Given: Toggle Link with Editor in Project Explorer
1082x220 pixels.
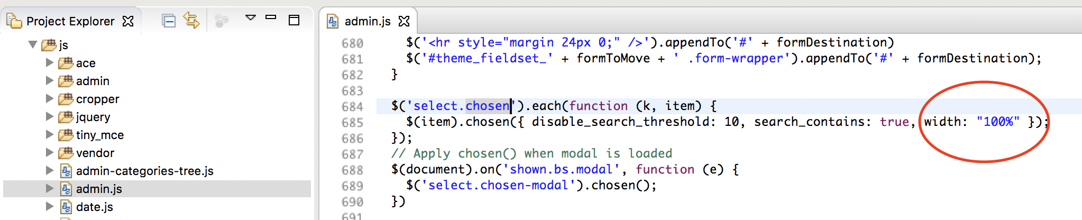Looking at the screenshot, I should point(191,21).
